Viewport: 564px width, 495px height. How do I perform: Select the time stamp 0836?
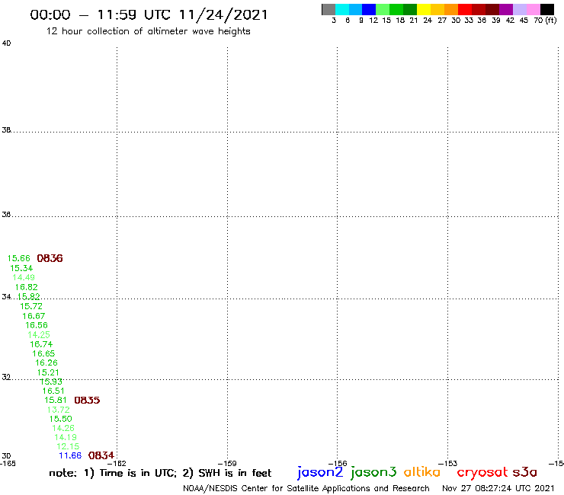(x=50, y=258)
